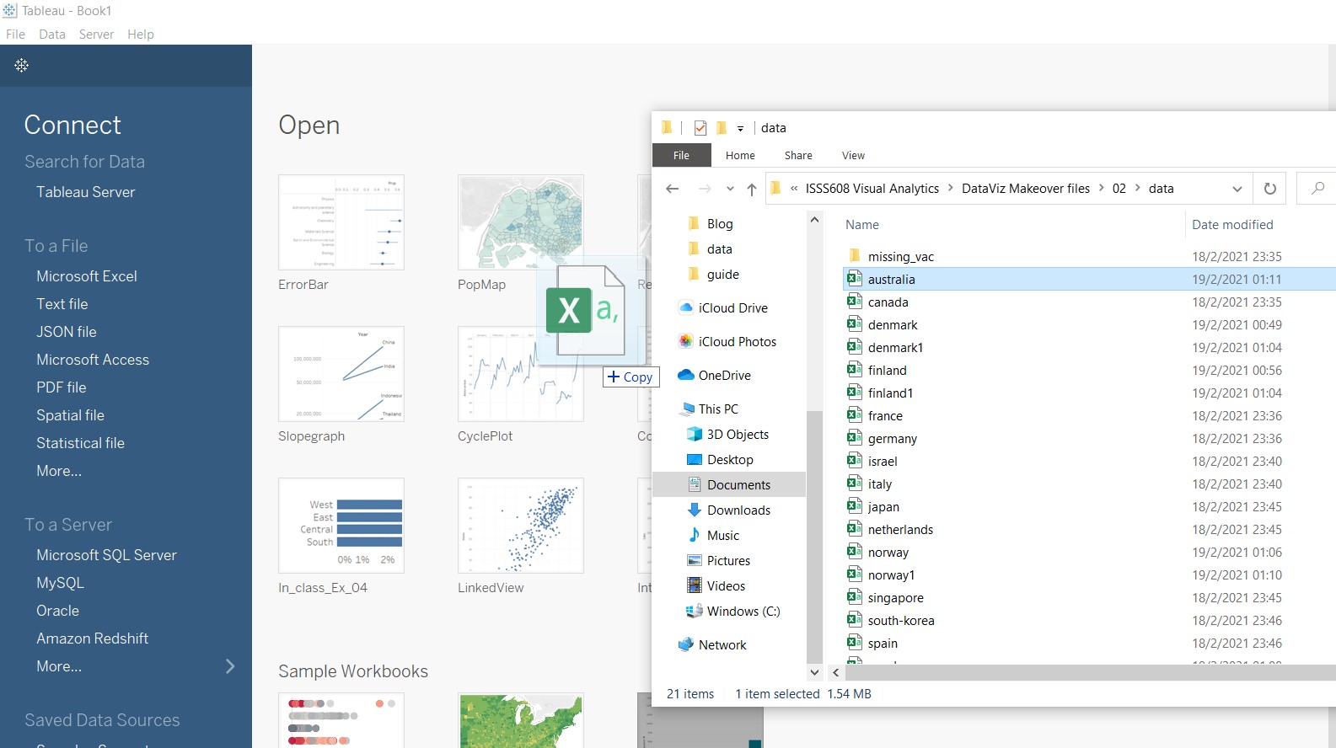Viewport: 1336px width, 748px height.
Task: Click the Properties checkmark icon in title bar
Action: (700, 128)
